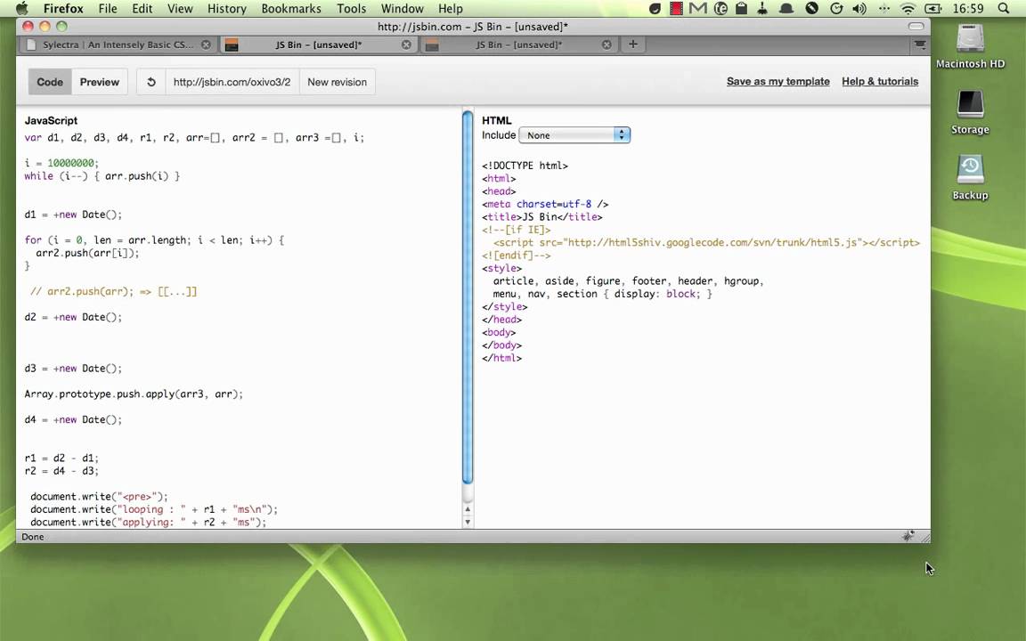
Task: Open the Wi-Fi status menu
Action: pos(908,9)
